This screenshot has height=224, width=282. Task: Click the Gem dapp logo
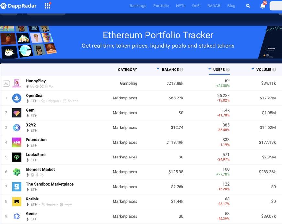pos(17,113)
